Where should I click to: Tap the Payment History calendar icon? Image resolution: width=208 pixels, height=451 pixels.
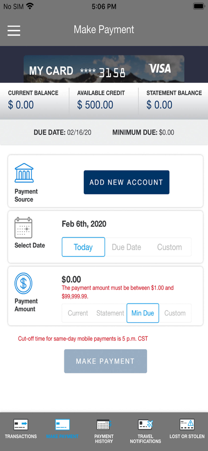104,424
